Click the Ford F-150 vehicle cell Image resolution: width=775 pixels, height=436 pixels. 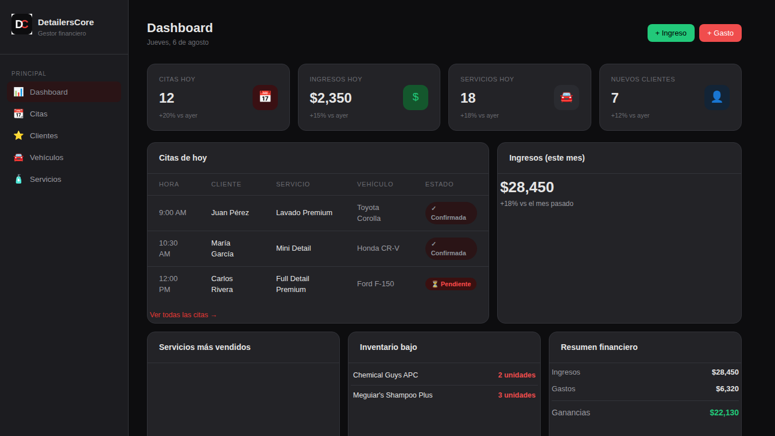(x=375, y=284)
